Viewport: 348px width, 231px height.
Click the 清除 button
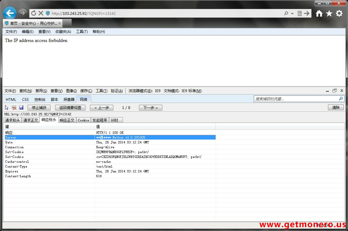pos(336,107)
